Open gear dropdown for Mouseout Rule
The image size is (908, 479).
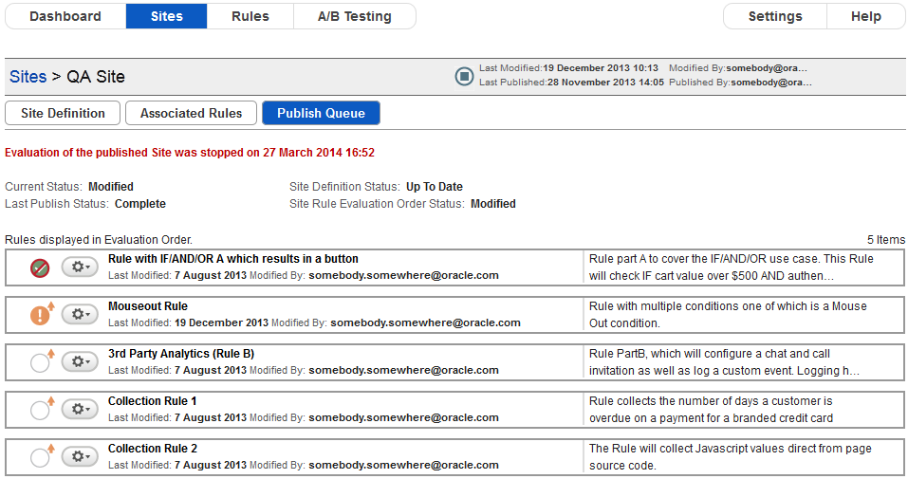click(80, 315)
